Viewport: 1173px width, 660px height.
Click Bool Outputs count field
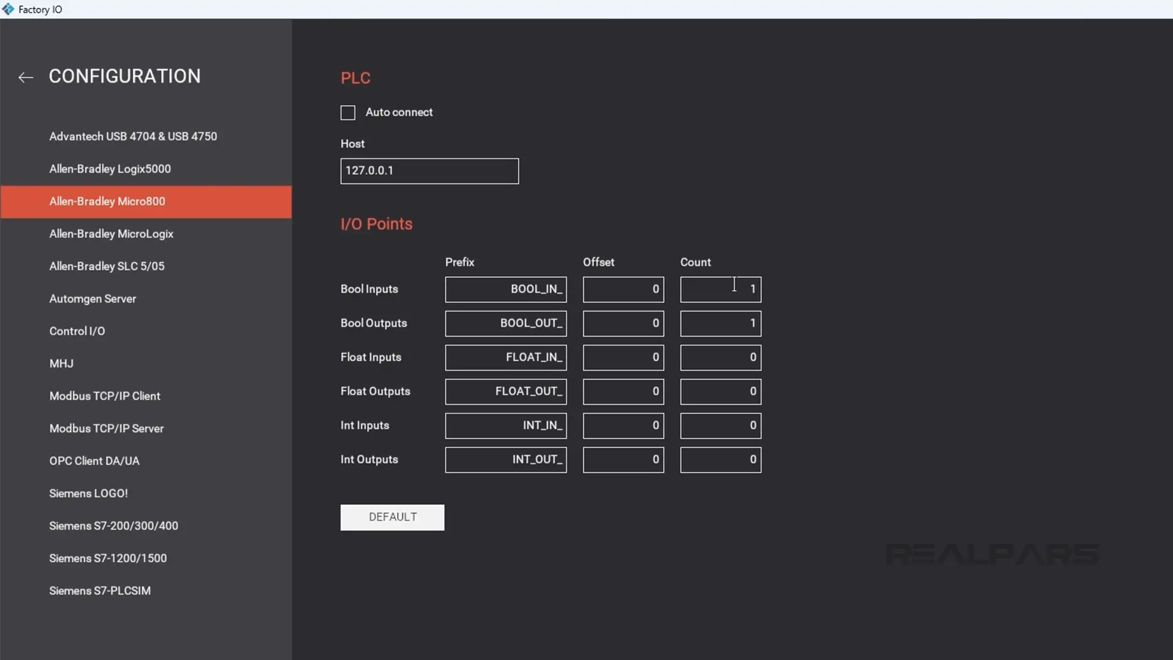[x=721, y=324]
